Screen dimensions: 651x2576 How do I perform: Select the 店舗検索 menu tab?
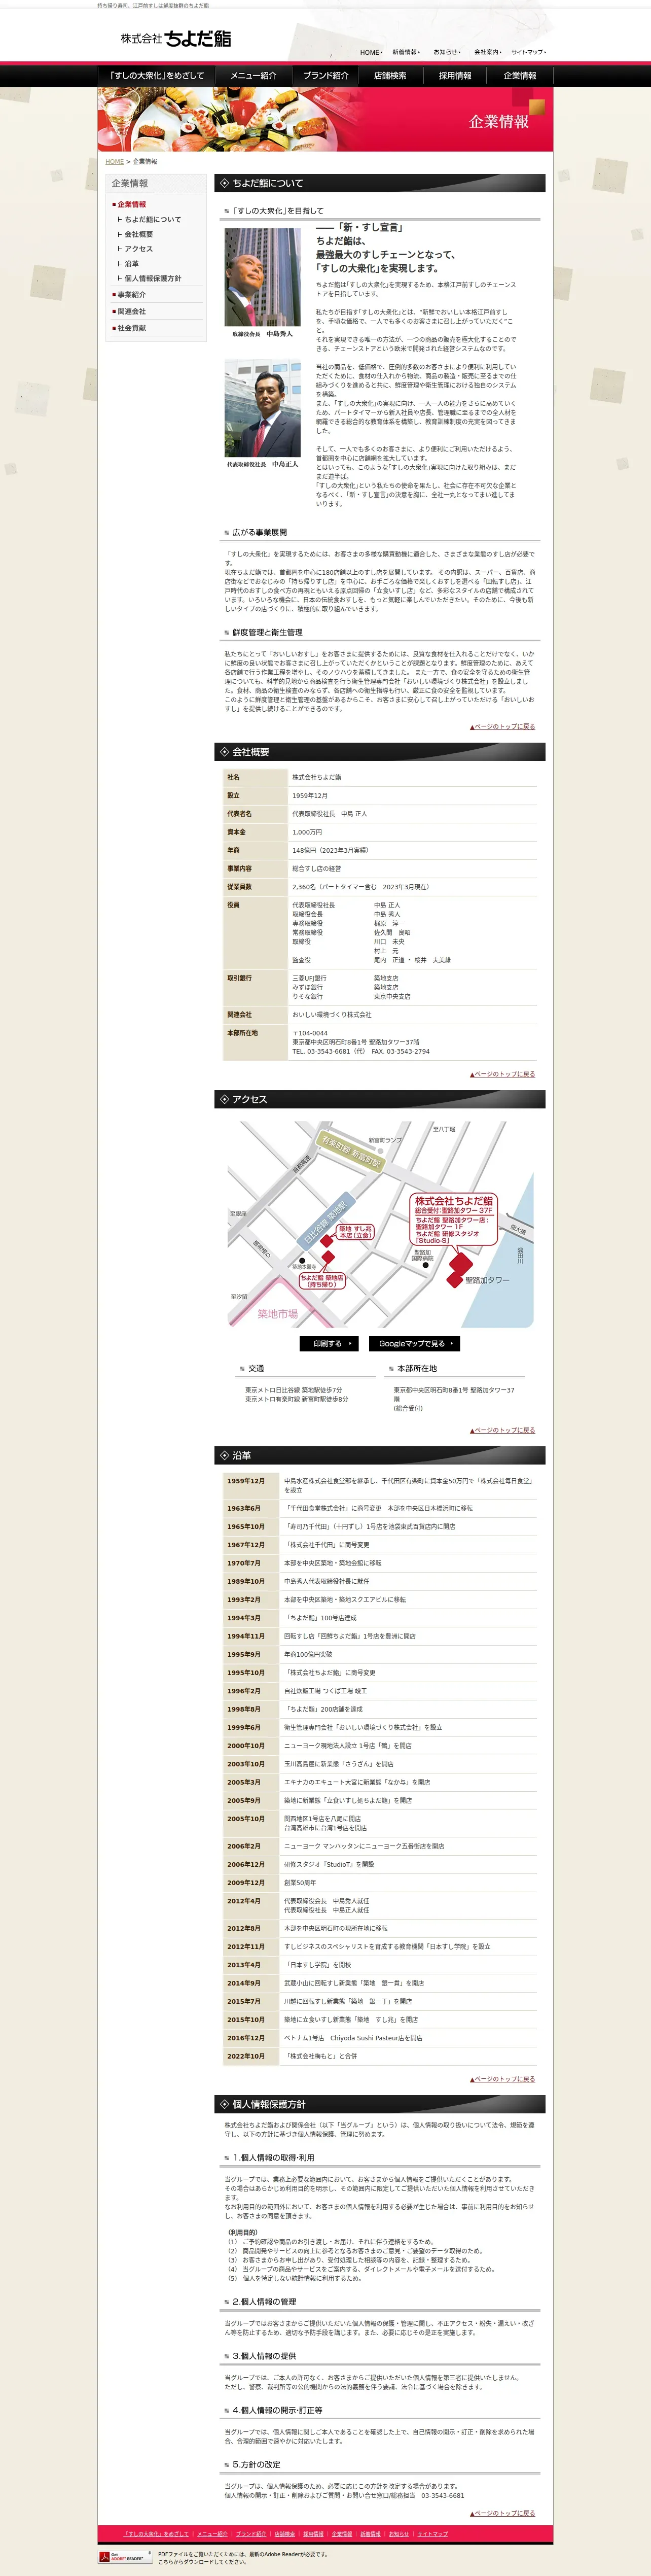(x=390, y=76)
